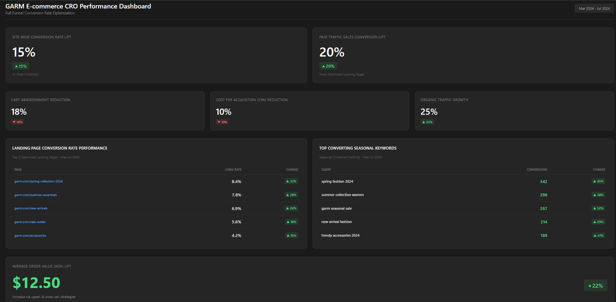Image resolution: width=616 pixels, height=302 pixels.
Task: Select the 'new arrival fashion' query row
Action: pos(463,222)
